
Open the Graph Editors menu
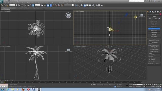pyautogui.click(x=41, y=3)
